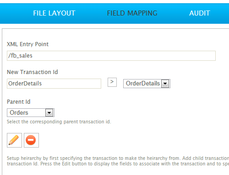
Task: Open the FIELD MAPPING tab
Action: click(x=132, y=13)
